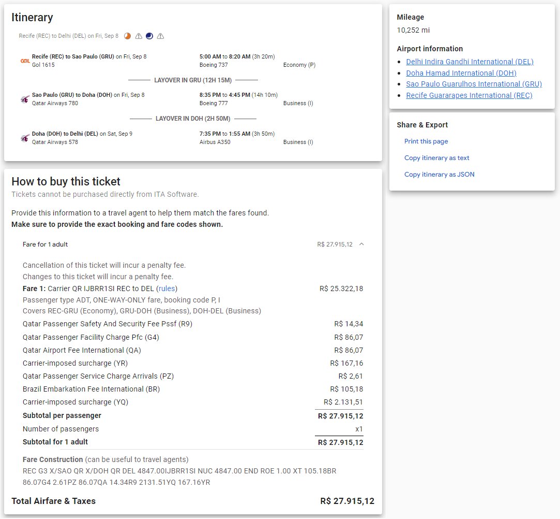
Task: Click '7:35 PM to 1:55 AM (3h 50m)'
Action: (x=237, y=134)
